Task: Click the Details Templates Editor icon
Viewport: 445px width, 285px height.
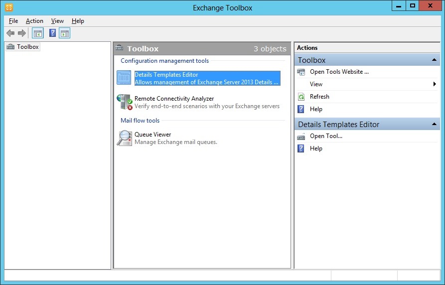Action: [x=124, y=78]
